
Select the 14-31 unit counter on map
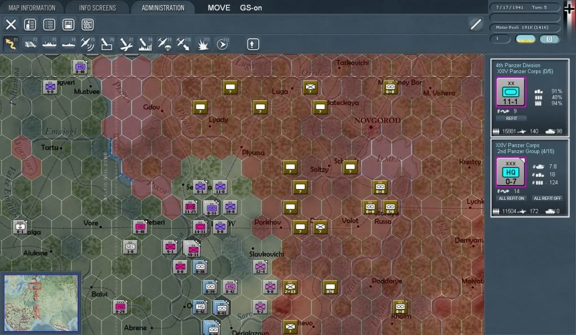[x=200, y=227]
